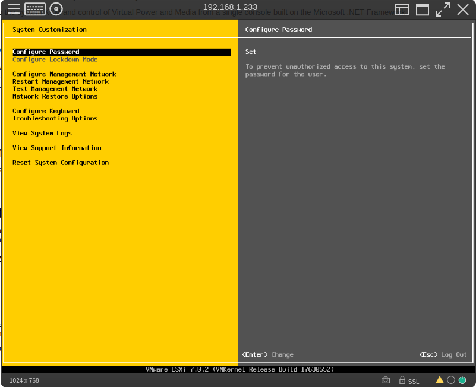
Task: Click the <Esc> Log Out hint
Action: tap(443, 354)
